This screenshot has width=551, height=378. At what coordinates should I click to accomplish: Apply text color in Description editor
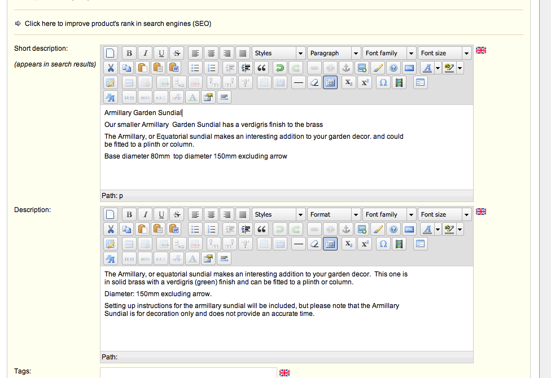pyautogui.click(x=427, y=229)
